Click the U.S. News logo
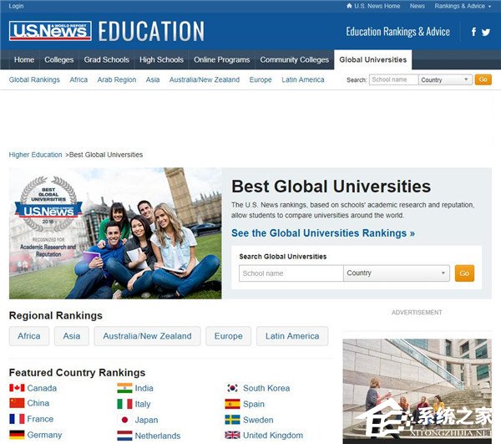This screenshot has width=501, height=444. [50, 31]
